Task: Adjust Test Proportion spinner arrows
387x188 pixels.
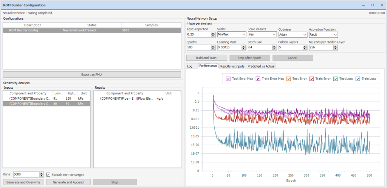Action: tap(213, 34)
